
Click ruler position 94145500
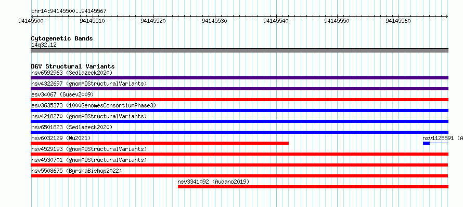point(31,21)
